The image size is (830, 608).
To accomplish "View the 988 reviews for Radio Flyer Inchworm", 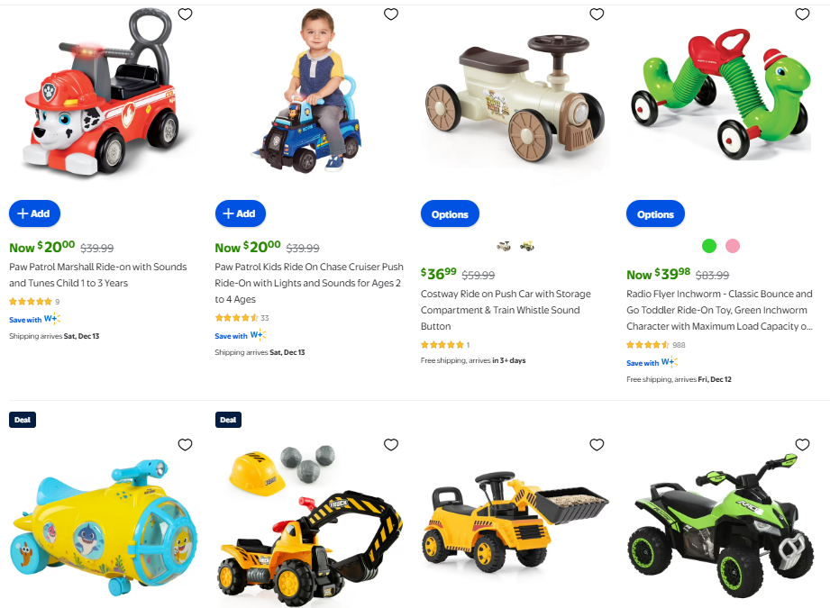I will [x=656, y=345].
